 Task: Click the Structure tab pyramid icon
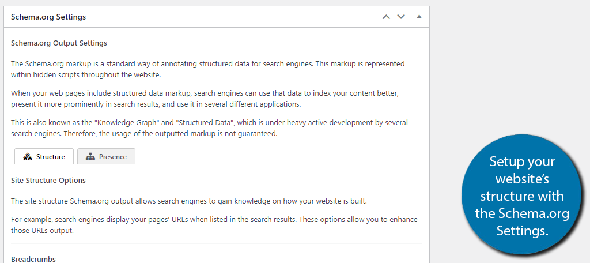(28, 157)
